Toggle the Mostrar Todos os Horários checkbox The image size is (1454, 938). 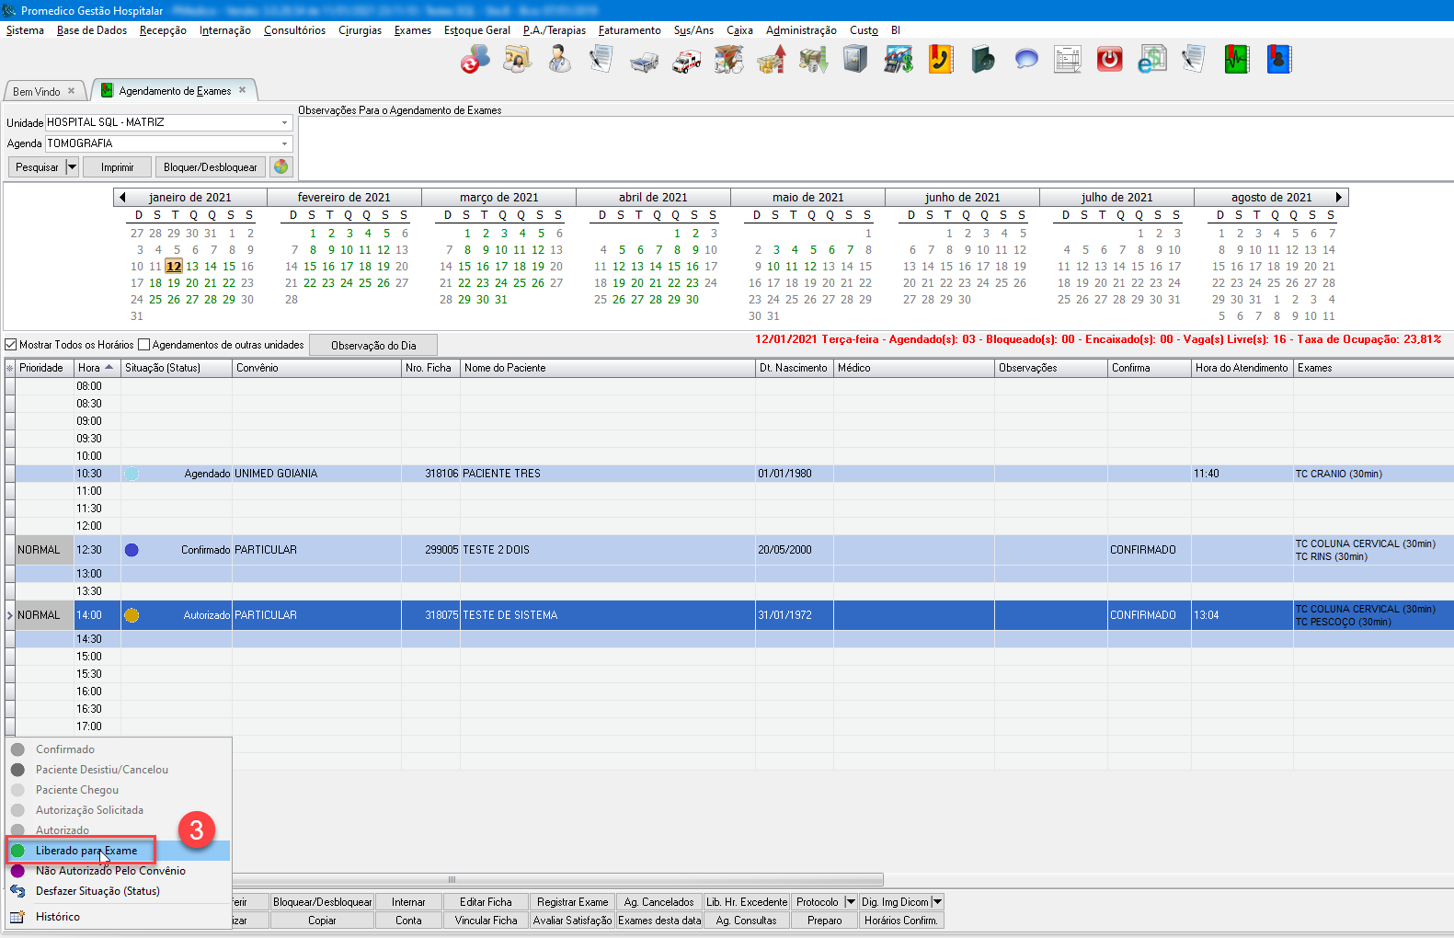11,345
